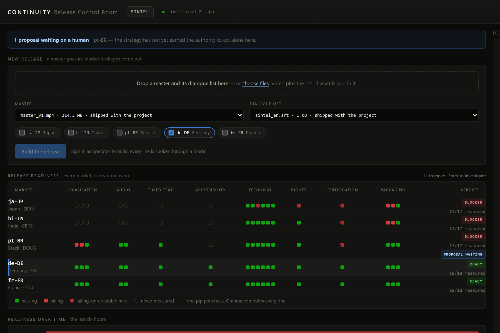This screenshot has height=333, width=500.
Task: Click the hi-IN Certification unrepairable pip
Action: [x=342, y=223]
